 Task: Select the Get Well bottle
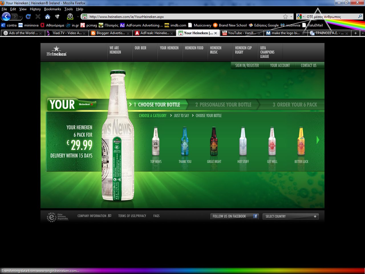point(272,142)
